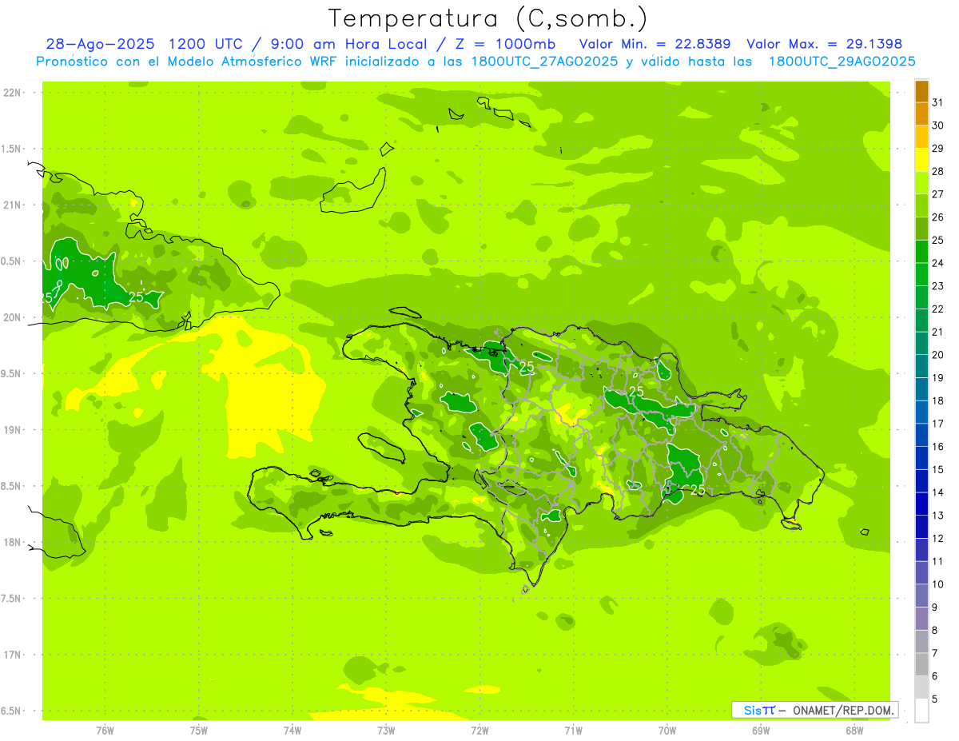Pick the blue legend swatch between 16 and 17
Screen dimensions: 959x741
point(921,435)
